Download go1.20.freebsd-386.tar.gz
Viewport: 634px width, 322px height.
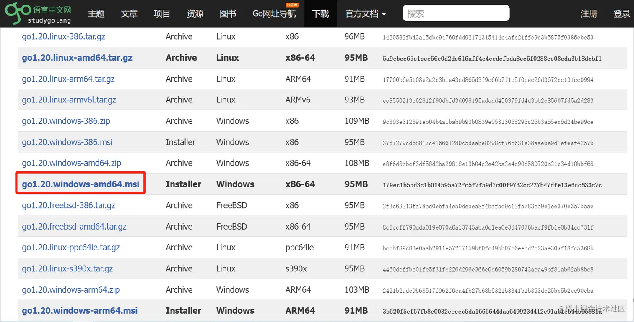68,205
